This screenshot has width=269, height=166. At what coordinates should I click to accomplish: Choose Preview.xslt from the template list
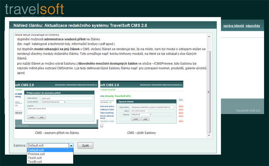click(50, 154)
